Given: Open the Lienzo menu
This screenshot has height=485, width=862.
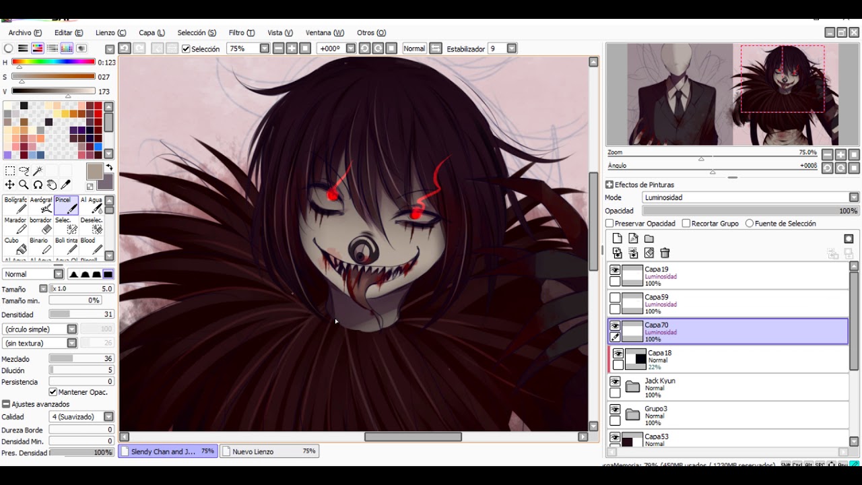Looking at the screenshot, I should 110,32.
